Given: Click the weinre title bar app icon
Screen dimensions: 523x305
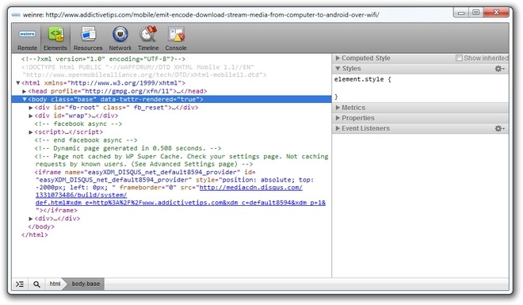Looking at the screenshot, I should [x=16, y=15].
